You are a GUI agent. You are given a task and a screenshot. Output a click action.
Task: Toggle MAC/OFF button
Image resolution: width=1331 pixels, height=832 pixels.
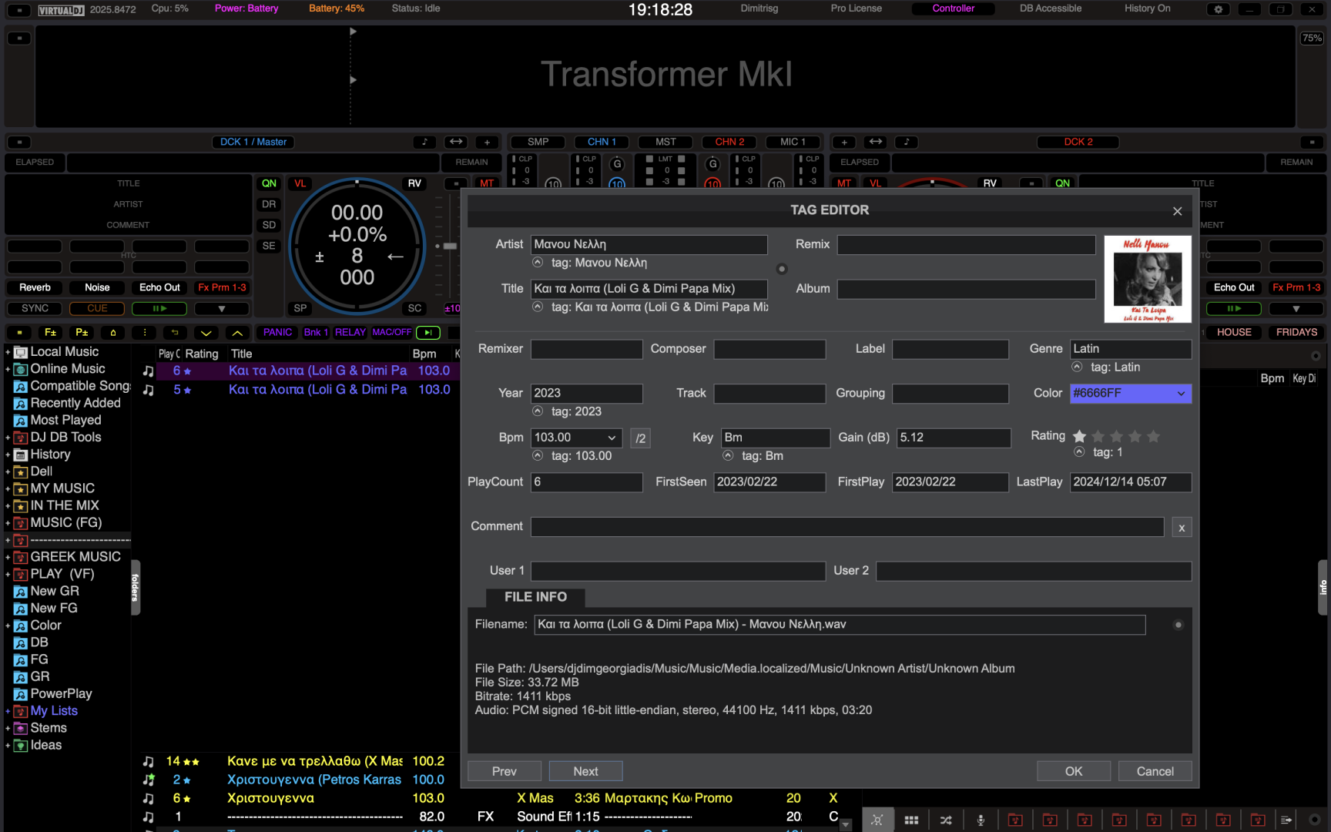coord(391,333)
